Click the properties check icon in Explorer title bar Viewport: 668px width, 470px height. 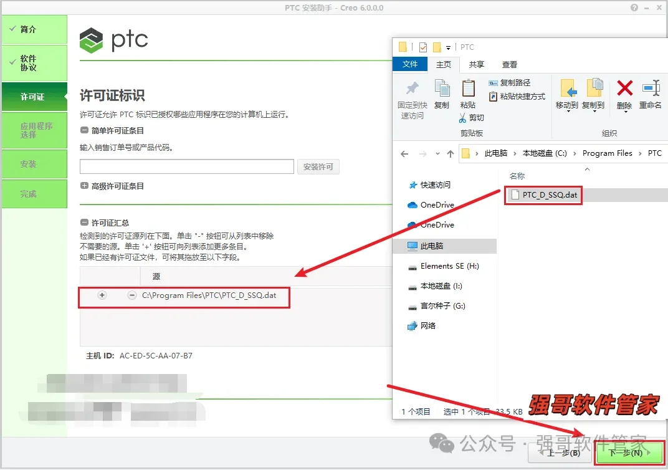[422, 47]
